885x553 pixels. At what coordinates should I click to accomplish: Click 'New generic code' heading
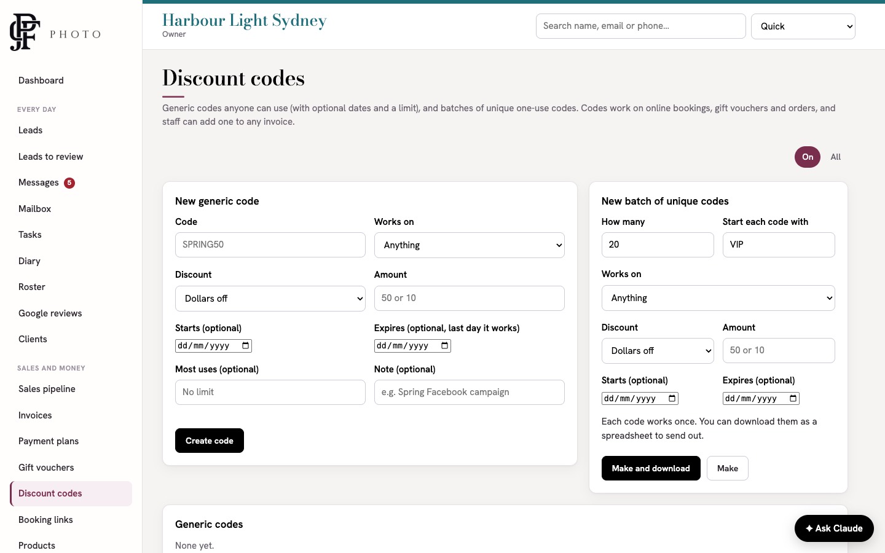pos(217,201)
